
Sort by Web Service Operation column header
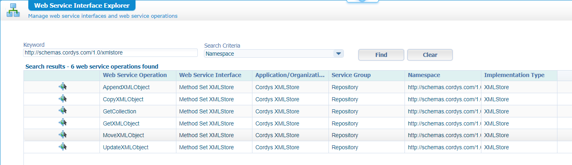pos(135,75)
